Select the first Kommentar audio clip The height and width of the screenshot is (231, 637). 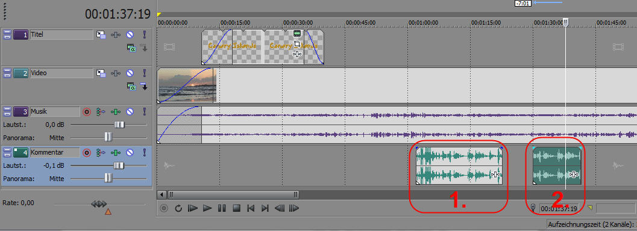(459, 166)
